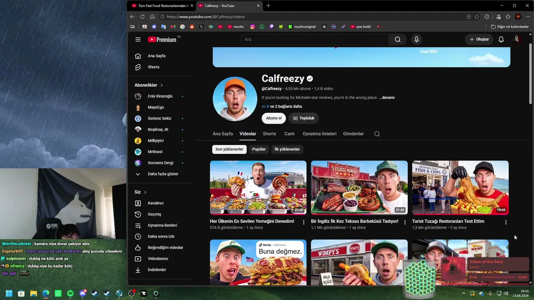Click the YouTube 'Ara' search field

tap(314, 40)
